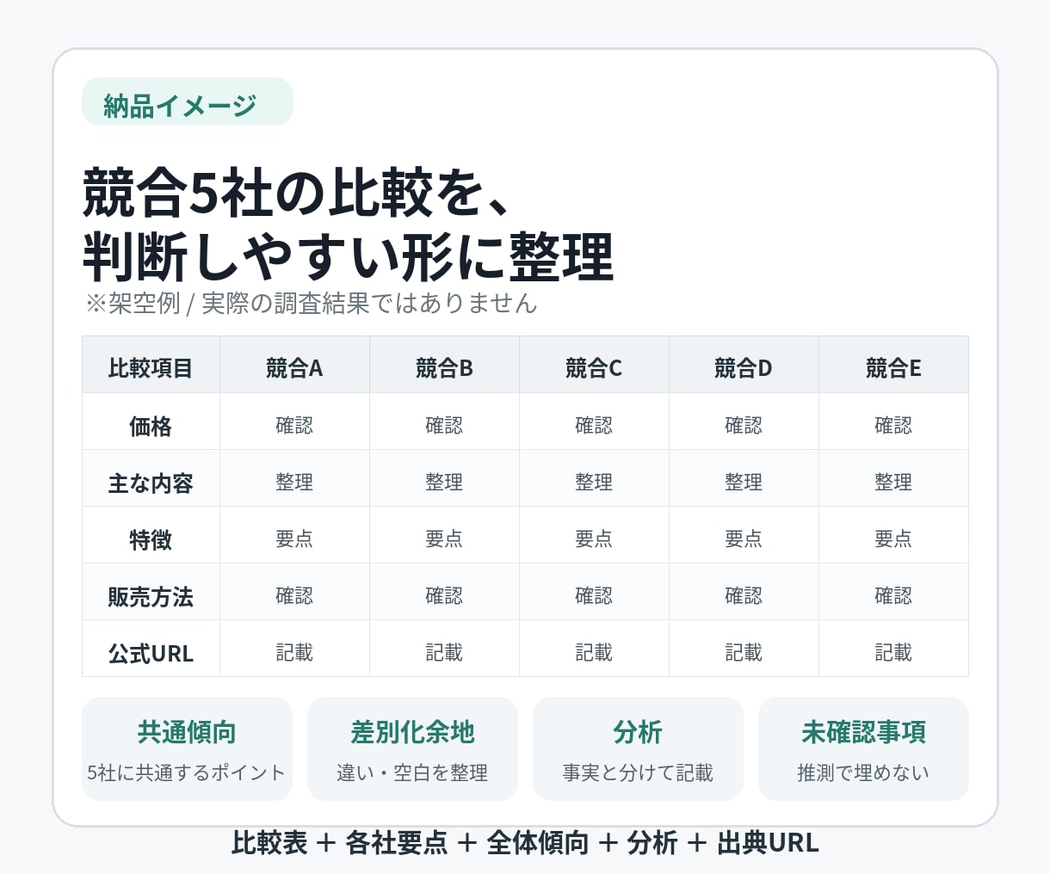
Task: Select 確認 cell for 競合C in 価格 row
Action: (x=594, y=422)
